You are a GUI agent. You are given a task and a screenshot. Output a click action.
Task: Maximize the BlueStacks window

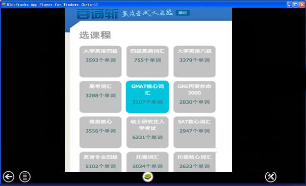296,4
